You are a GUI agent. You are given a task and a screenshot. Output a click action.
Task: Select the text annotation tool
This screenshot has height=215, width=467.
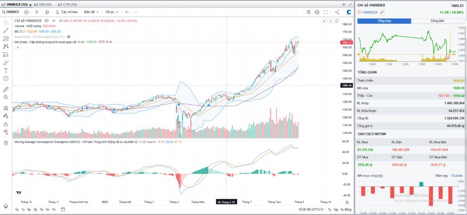tap(6, 70)
